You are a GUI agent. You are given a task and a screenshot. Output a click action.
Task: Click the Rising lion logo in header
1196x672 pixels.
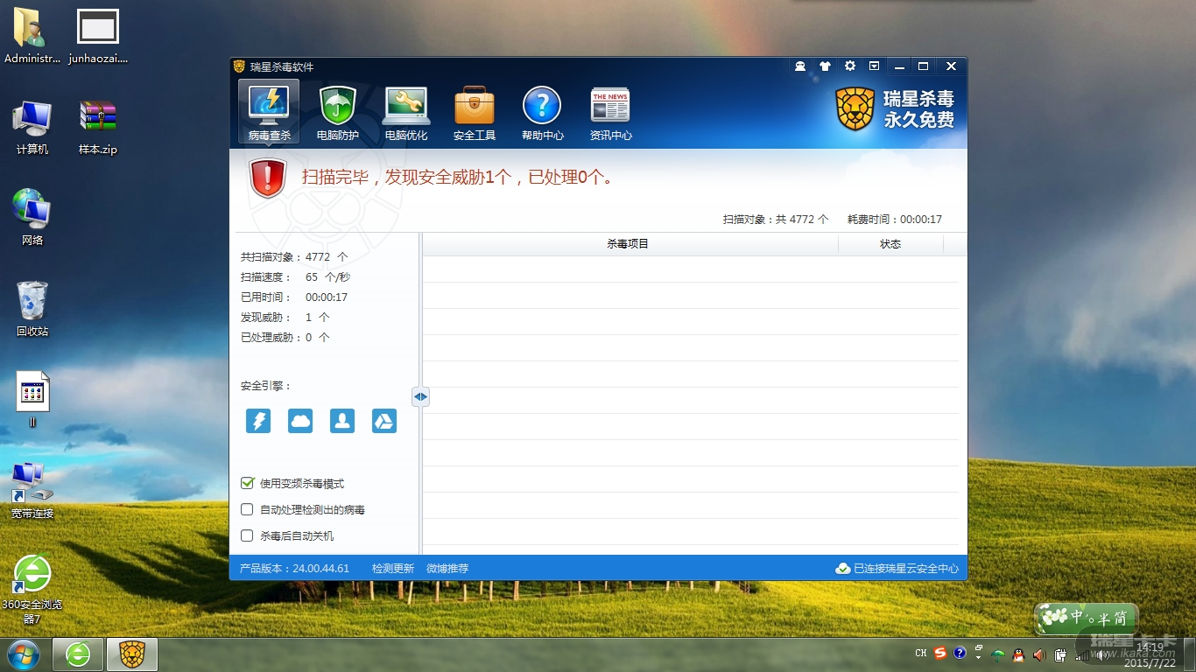[855, 109]
